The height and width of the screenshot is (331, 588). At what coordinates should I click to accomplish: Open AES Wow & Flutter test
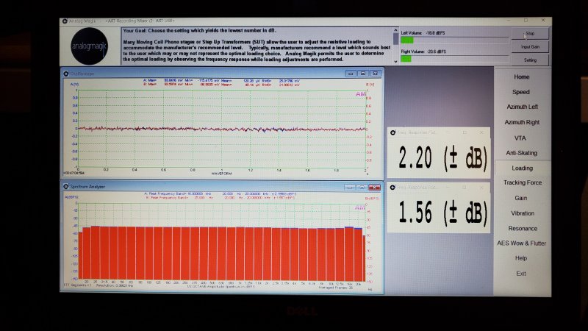(x=521, y=243)
